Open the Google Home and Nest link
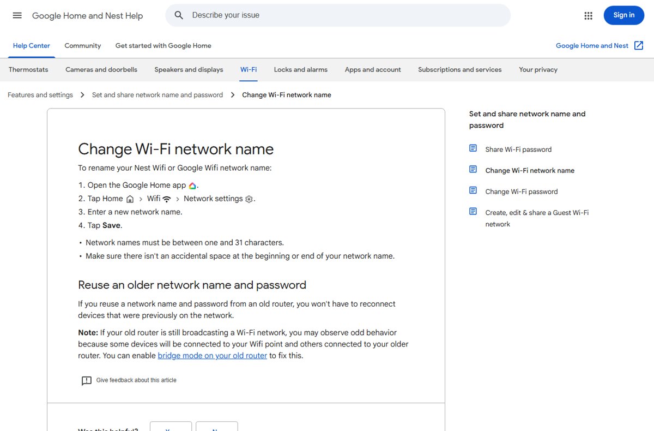This screenshot has height=431, width=654. (592, 46)
